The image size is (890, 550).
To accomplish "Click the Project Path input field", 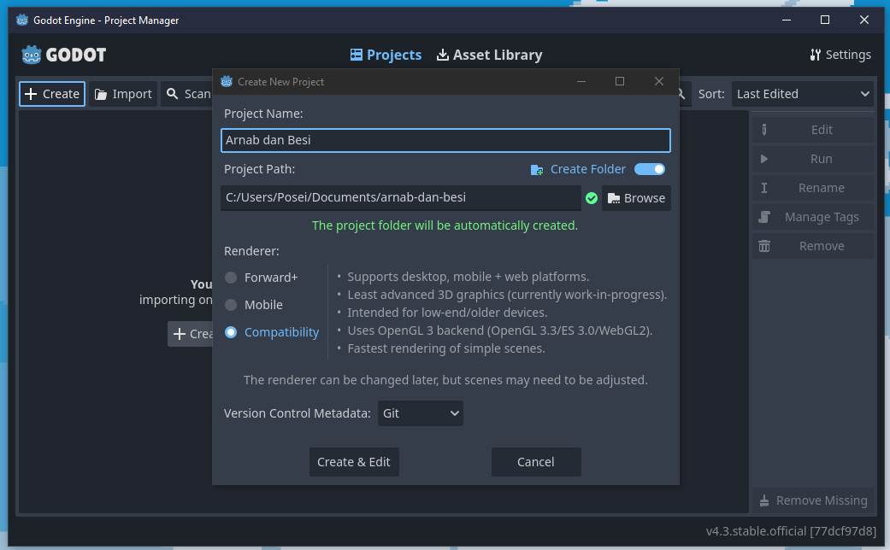I will (401, 198).
